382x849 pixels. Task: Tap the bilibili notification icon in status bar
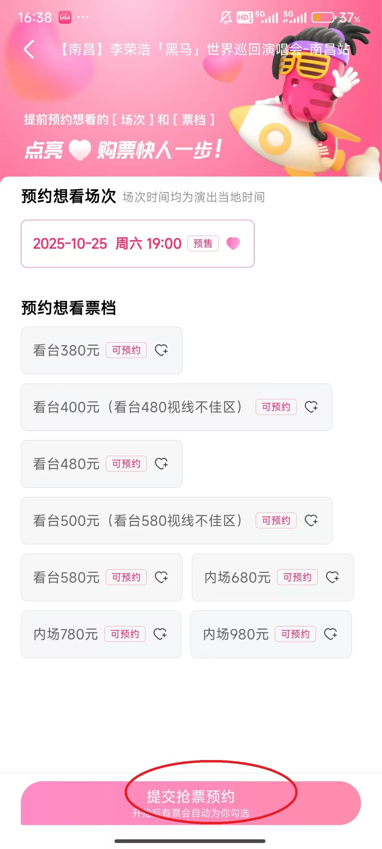(x=65, y=18)
